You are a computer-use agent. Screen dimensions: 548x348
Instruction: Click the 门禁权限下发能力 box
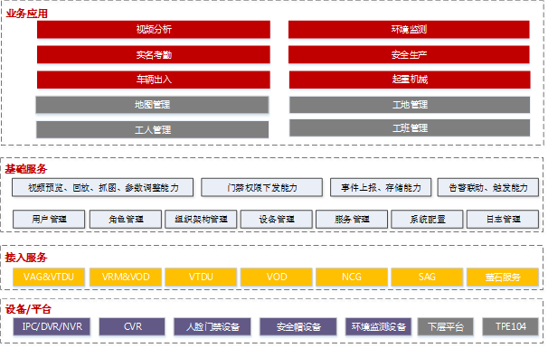pyautogui.click(x=261, y=188)
